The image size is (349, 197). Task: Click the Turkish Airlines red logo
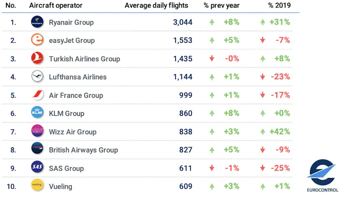(37, 58)
